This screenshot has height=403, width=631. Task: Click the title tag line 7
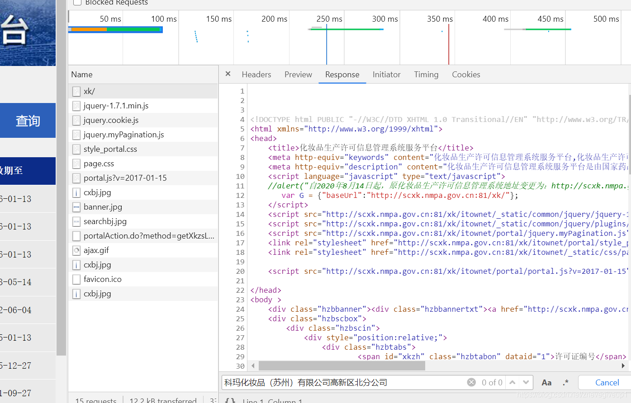coord(370,148)
